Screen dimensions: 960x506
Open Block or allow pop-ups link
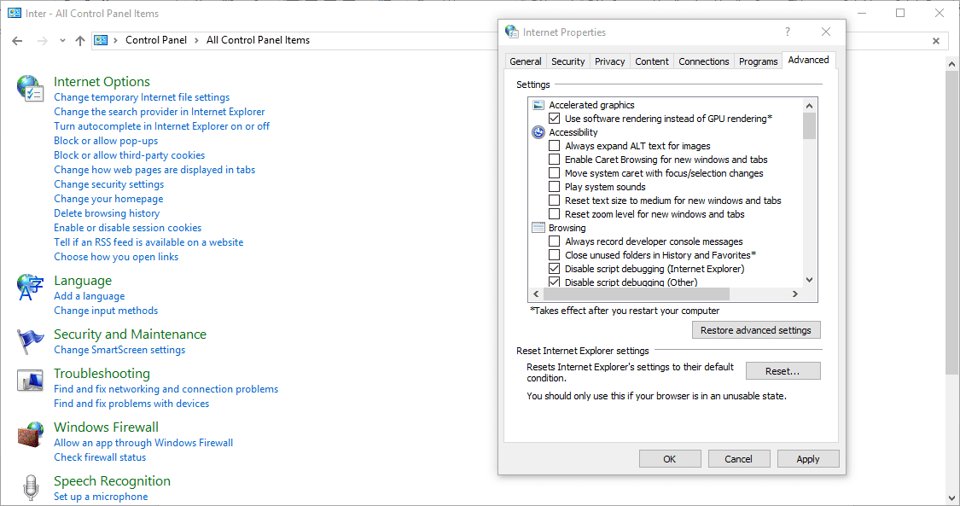coord(106,141)
